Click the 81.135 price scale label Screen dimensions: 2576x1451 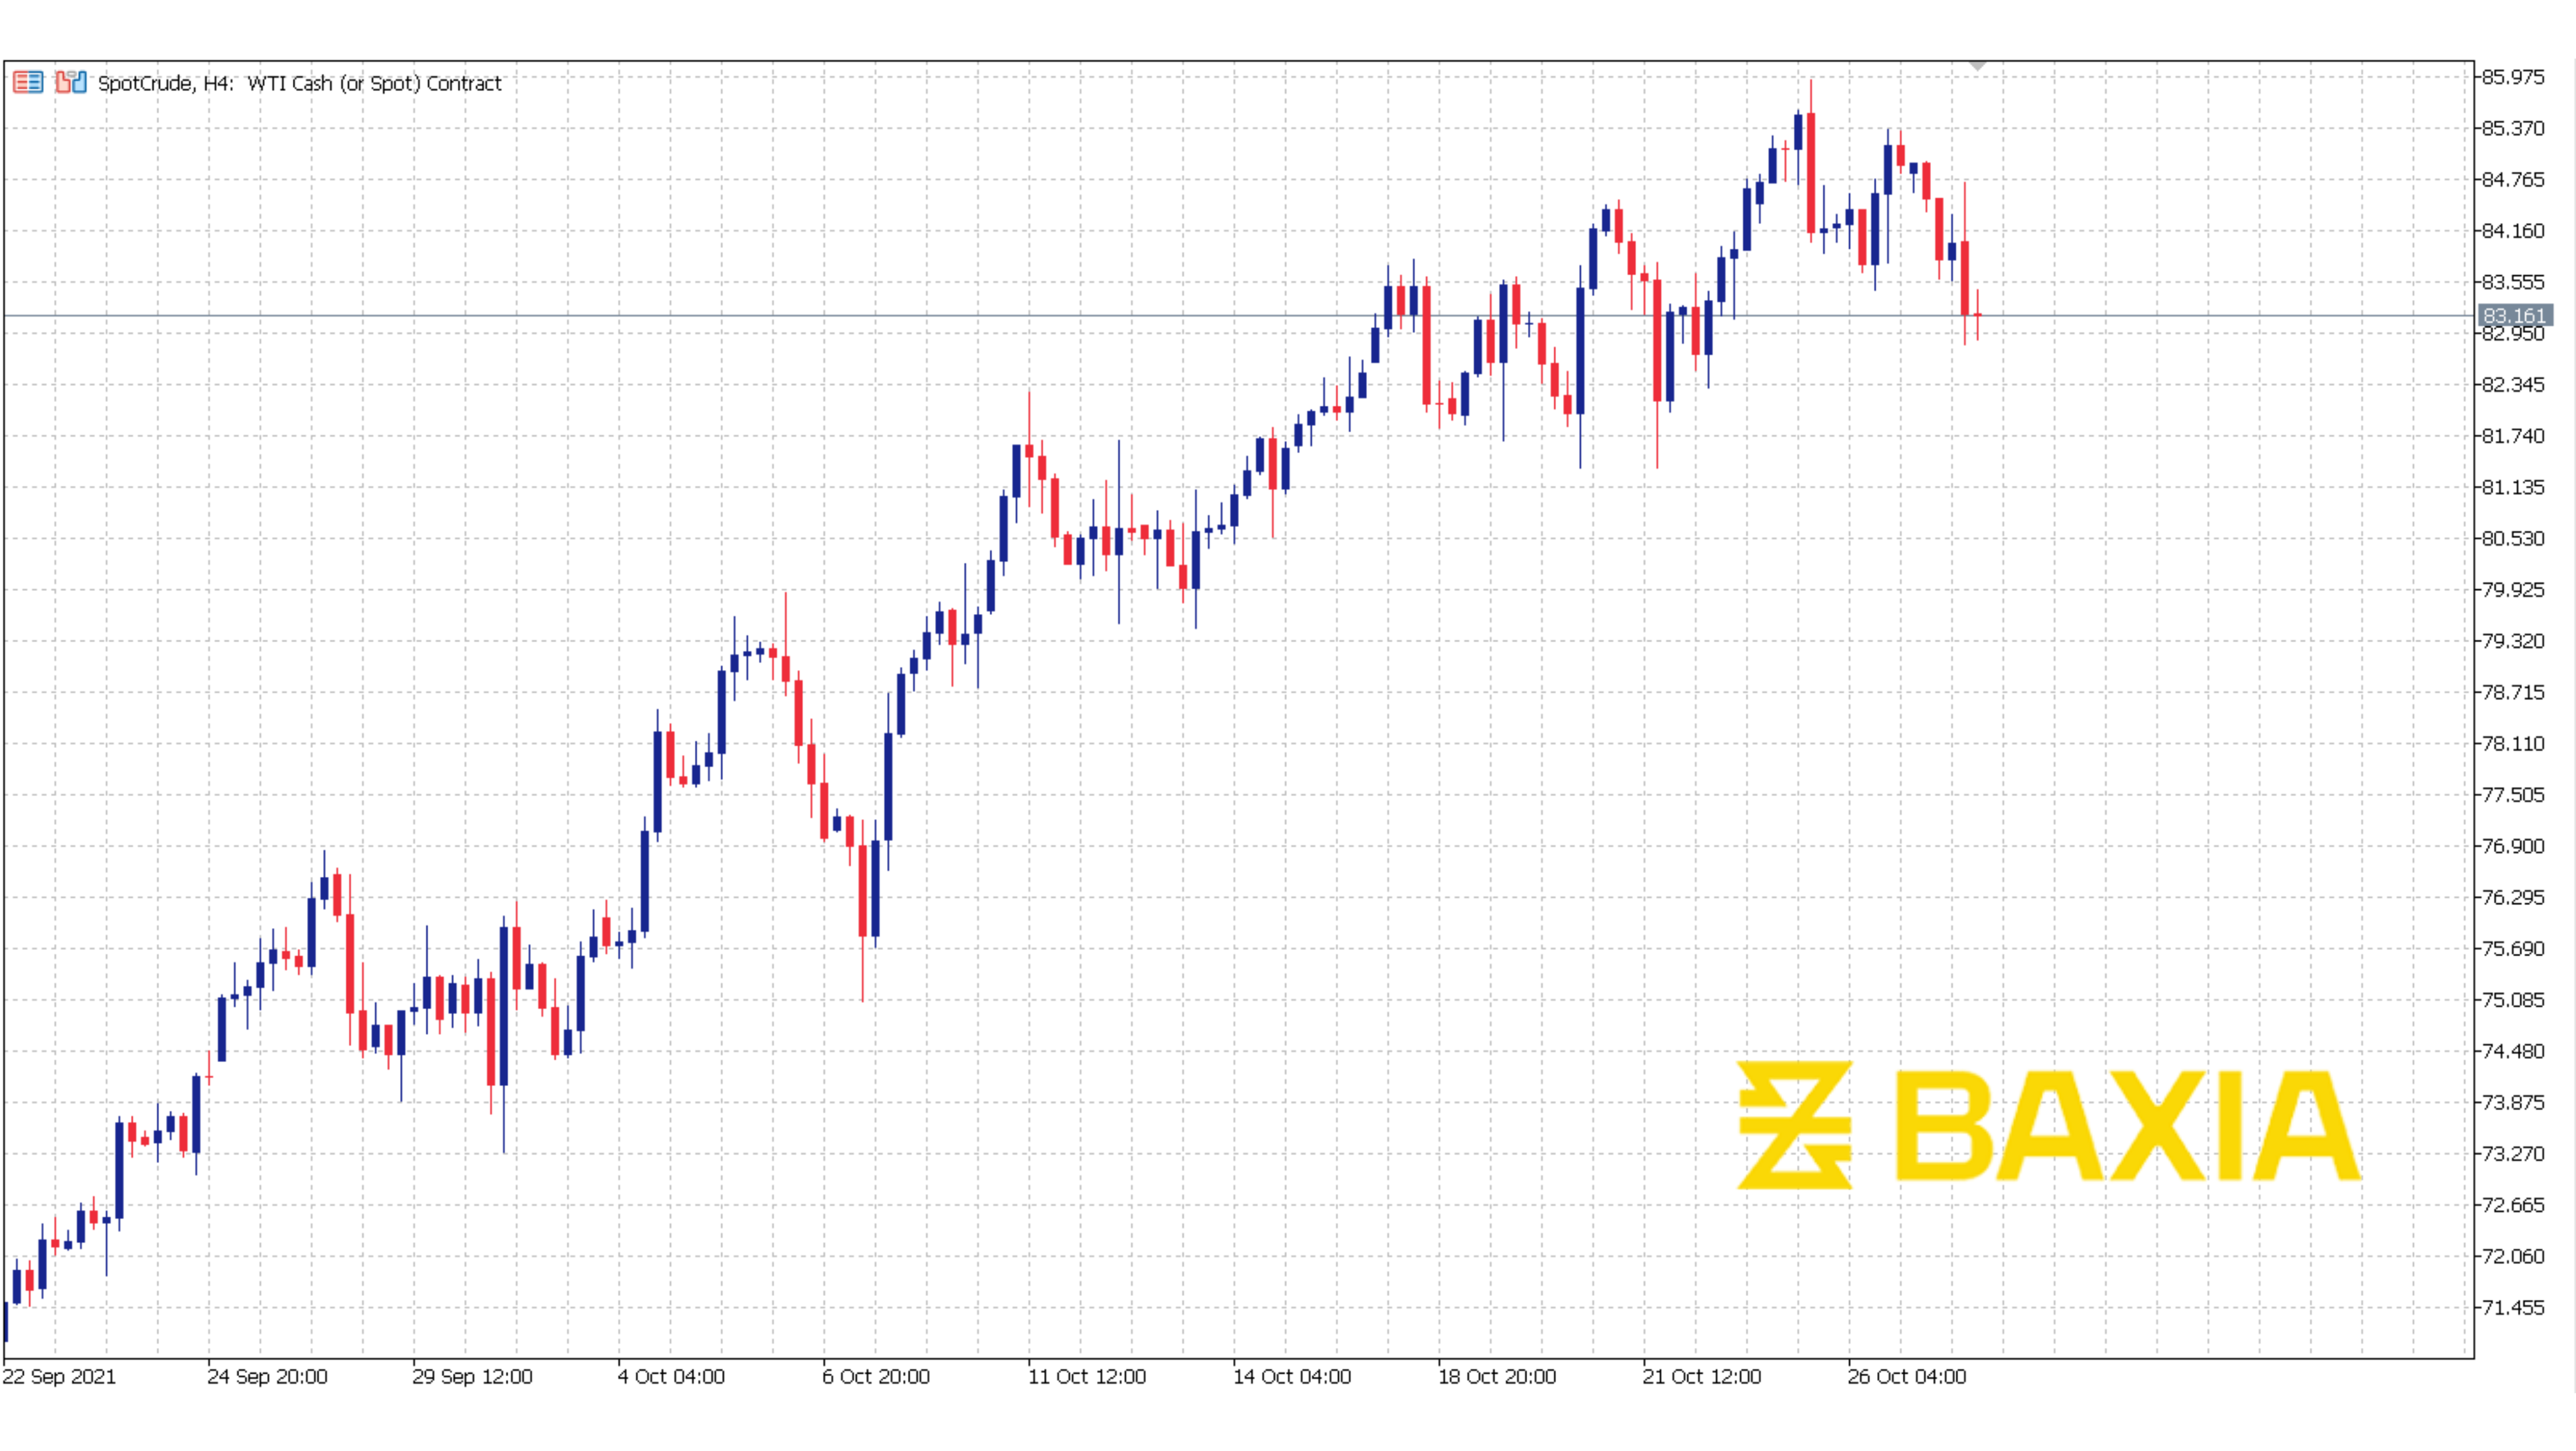pyautogui.click(x=2513, y=487)
